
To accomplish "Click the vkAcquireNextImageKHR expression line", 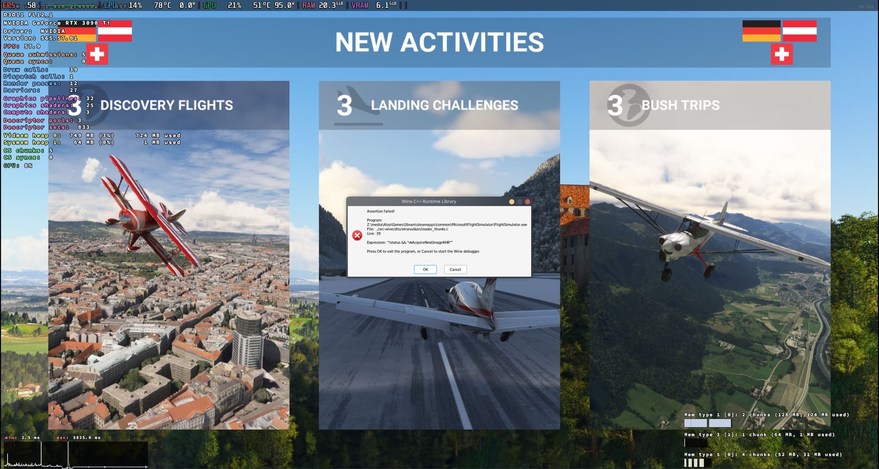I will (410, 243).
